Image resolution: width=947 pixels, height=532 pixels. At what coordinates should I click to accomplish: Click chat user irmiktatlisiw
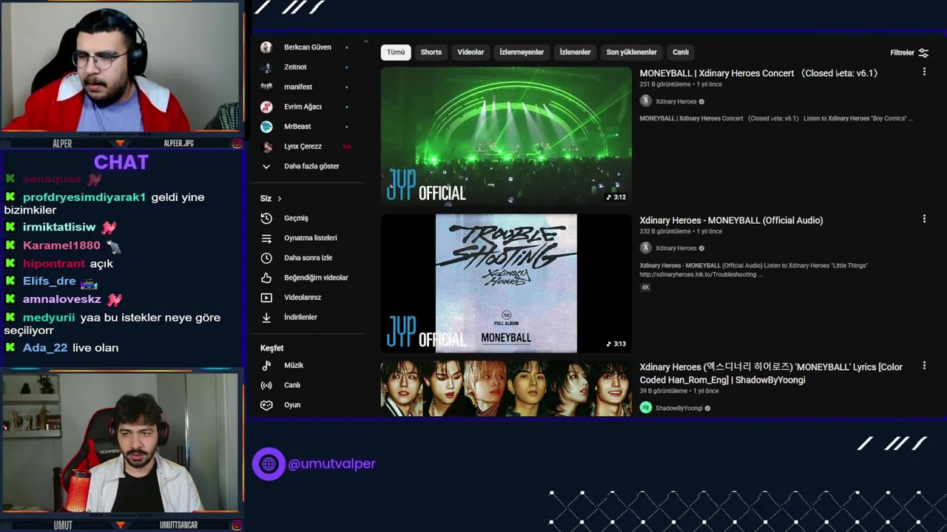click(x=59, y=228)
